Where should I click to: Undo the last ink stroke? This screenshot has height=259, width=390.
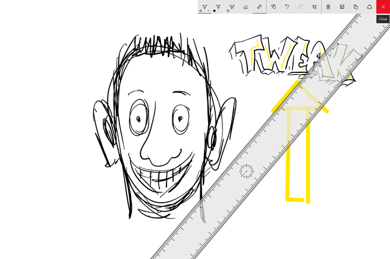[287, 7]
